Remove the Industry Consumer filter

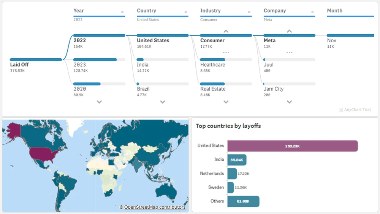pos(249,12)
